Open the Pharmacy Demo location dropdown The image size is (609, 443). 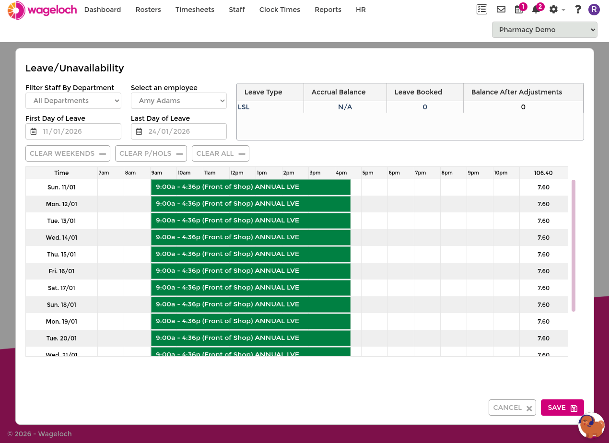545,30
